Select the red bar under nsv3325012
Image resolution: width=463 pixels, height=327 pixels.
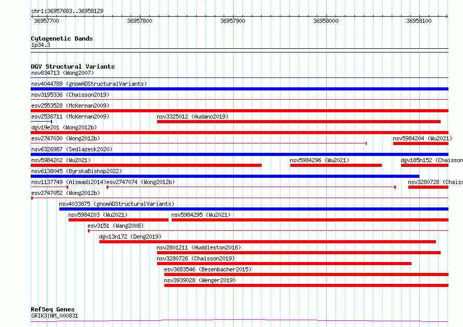299,122
